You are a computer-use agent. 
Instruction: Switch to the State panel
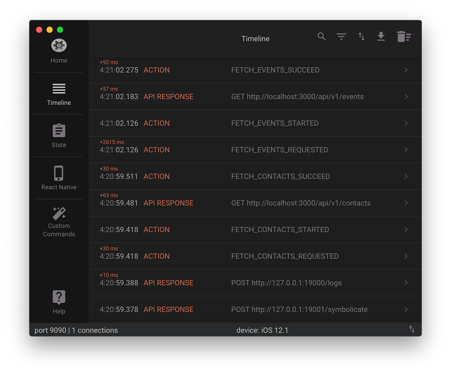tap(59, 136)
